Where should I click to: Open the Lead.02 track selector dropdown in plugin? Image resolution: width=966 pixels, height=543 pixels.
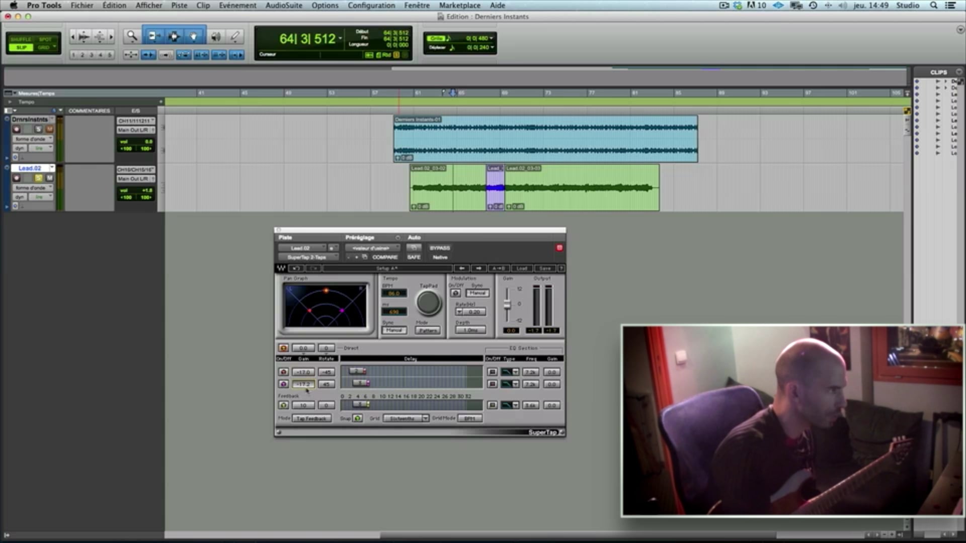[302, 248]
